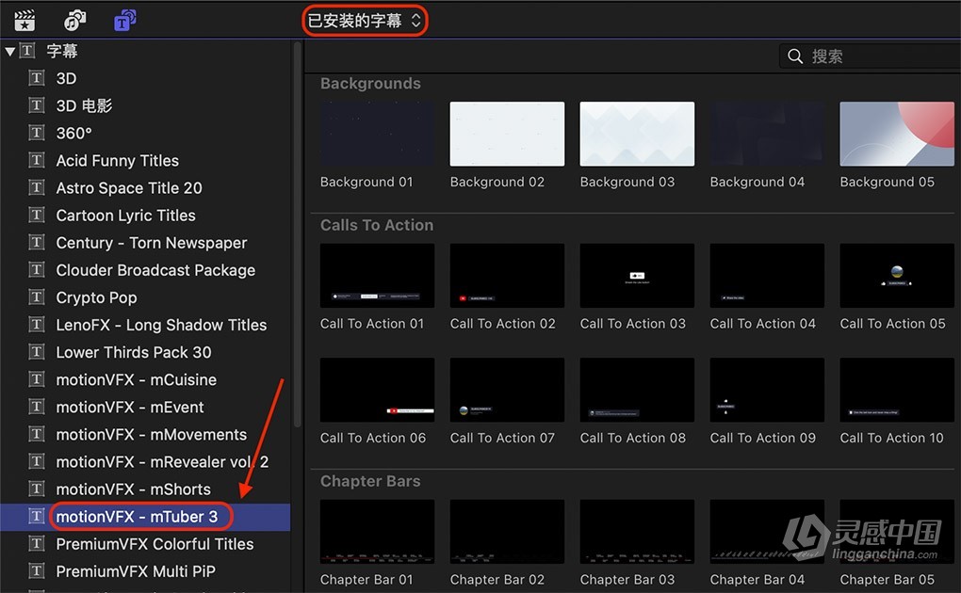Screen dimensions: 961x593
Task: Click the T icon beside 3D 电影
Action: [37, 105]
